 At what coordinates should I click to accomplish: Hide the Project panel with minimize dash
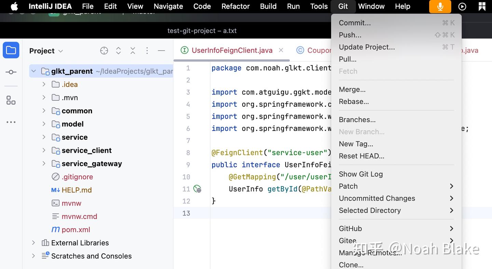162,51
